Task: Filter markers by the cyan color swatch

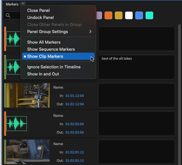Action: [149, 15]
